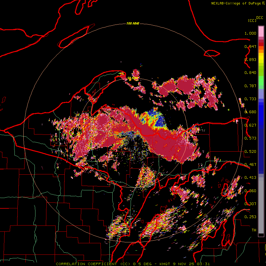266x266 pixels.
Task: Pick the bright green swatch in the color bar
Action: coord(261,81)
